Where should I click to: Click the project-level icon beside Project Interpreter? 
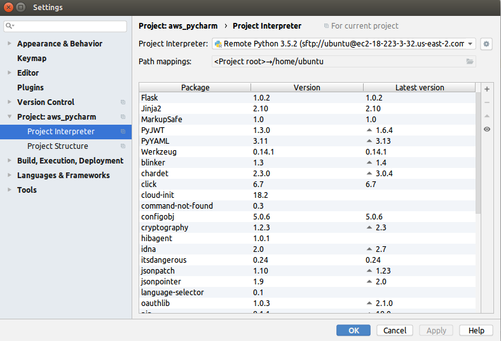click(x=123, y=131)
